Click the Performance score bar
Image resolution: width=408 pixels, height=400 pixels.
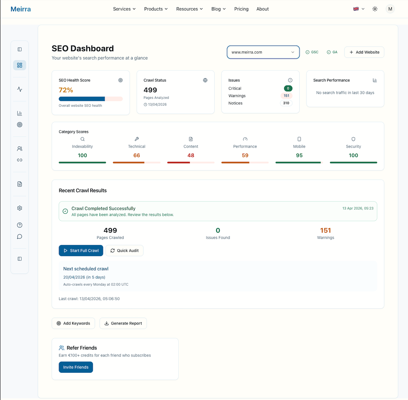pos(245,162)
